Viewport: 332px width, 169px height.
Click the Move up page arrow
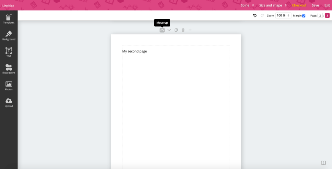[x=162, y=30]
